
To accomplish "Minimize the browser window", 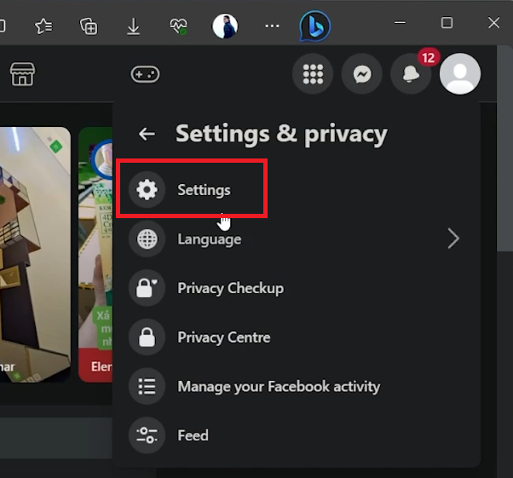I will pyautogui.click(x=400, y=23).
